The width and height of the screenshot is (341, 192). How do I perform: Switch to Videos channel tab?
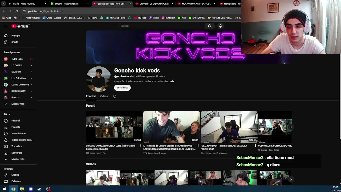pyautogui.click(x=104, y=96)
